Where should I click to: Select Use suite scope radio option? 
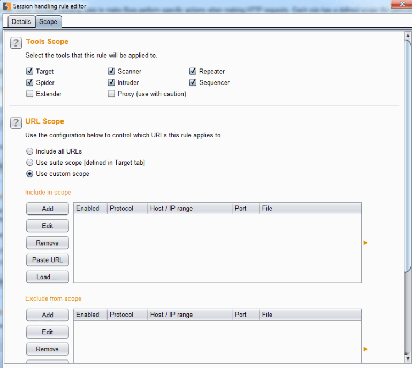point(30,163)
